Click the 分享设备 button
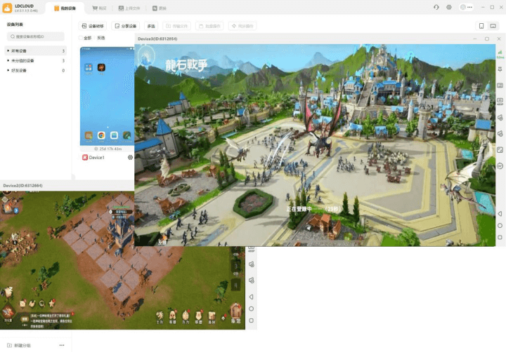Image resolution: width=506 pixels, height=352 pixels. pos(125,26)
